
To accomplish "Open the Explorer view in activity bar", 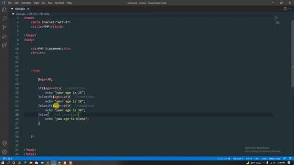I will click(4, 10).
